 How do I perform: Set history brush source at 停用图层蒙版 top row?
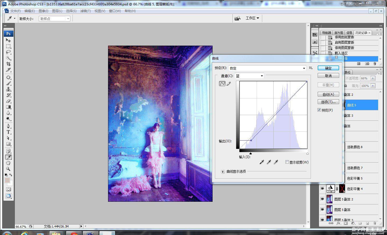(x=323, y=37)
